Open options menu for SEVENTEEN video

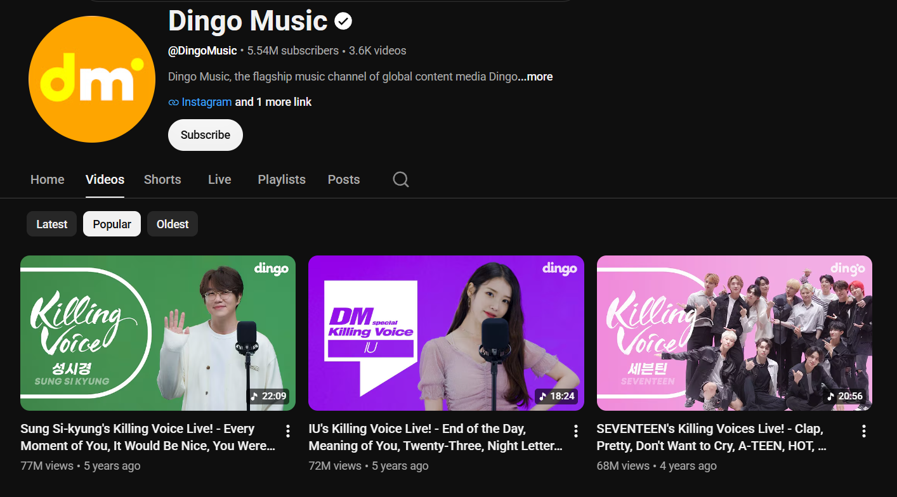click(864, 431)
